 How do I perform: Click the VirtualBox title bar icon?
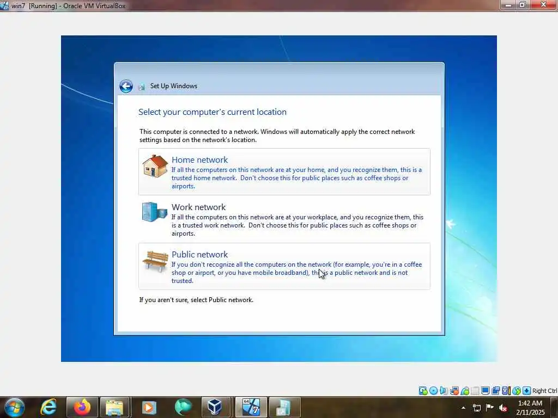[4, 5]
